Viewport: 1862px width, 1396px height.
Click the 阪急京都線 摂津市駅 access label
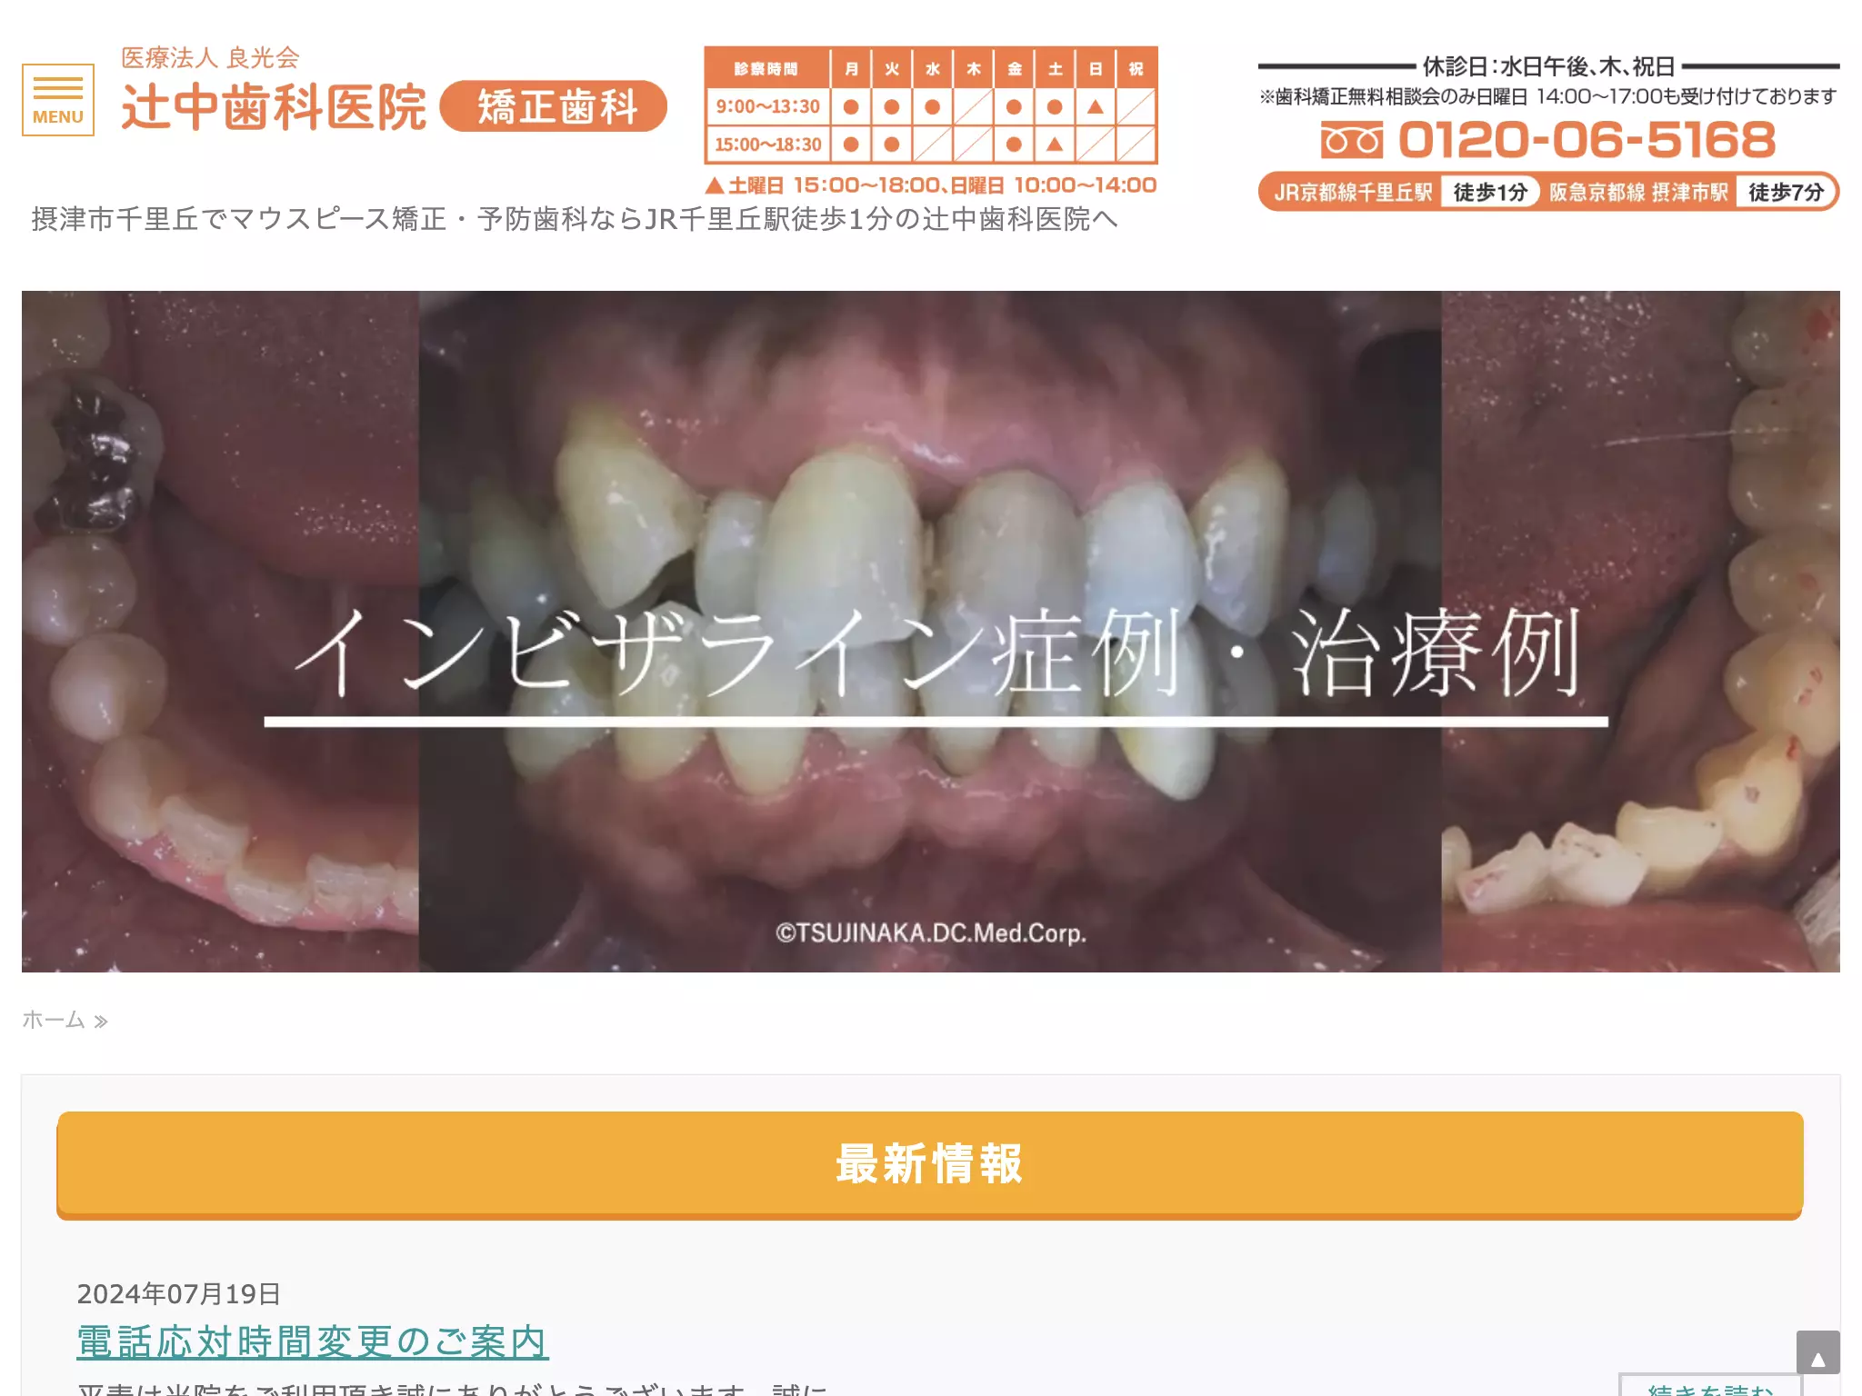pyautogui.click(x=1638, y=193)
